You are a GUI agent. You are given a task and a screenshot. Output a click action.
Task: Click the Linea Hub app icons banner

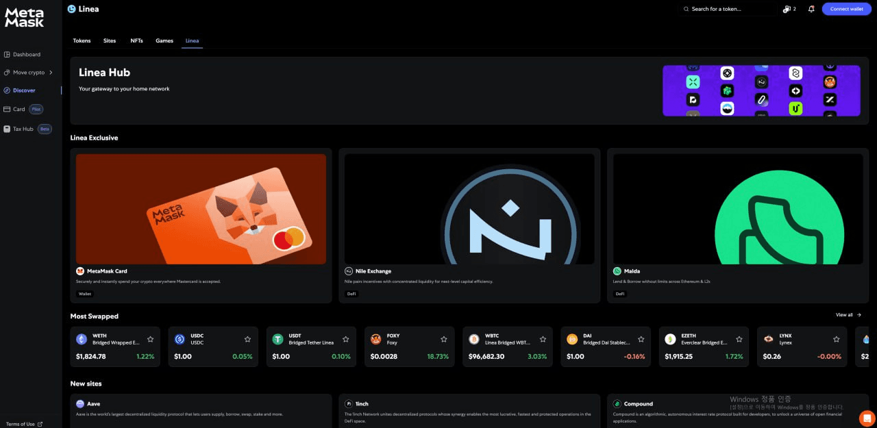[761, 90]
